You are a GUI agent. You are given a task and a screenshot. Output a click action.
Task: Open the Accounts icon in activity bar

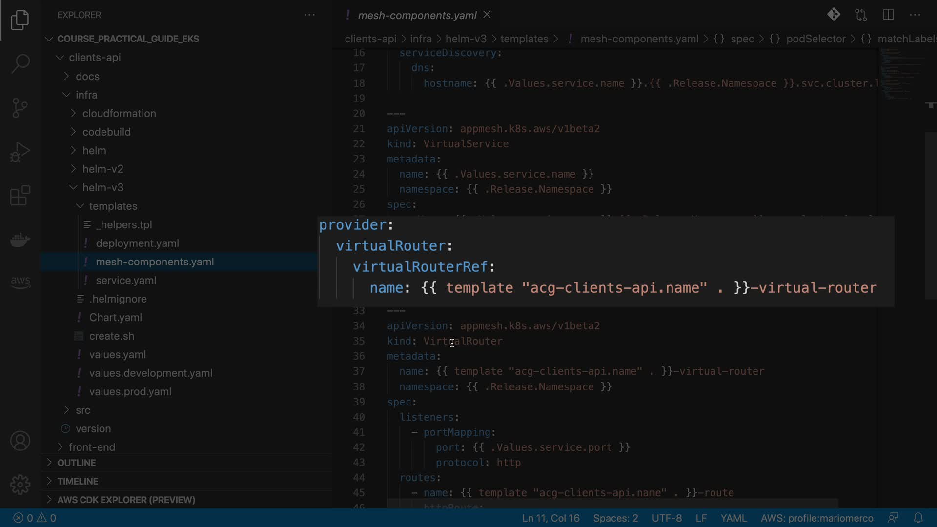[20, 441]
